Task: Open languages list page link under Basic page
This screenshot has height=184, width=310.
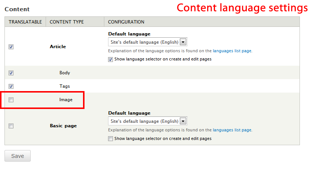Action: (232, 130)
